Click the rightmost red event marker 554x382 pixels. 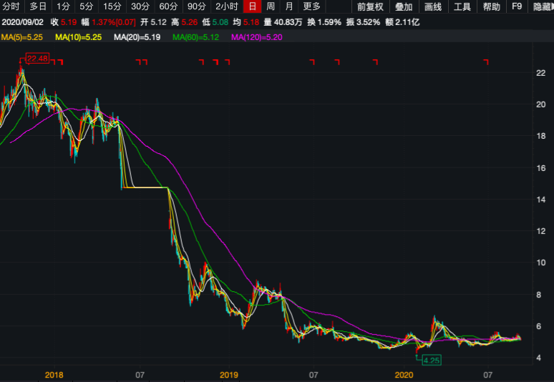(486, 62)
